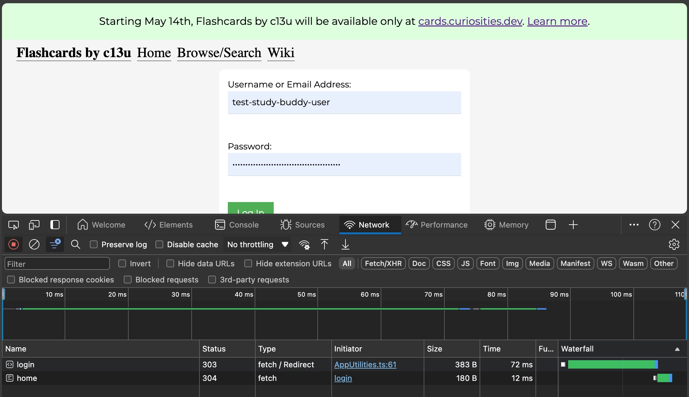The width and height of the screenshot is (689, 397).
Task: Enable the Preserve log checkbox
Action: 94,244
